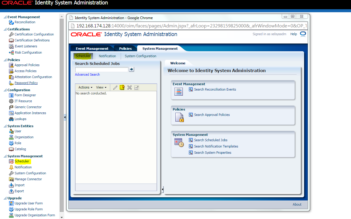351x219 pixels.
Task: Click the Advanced Search link
Action: (x=87, y=74)
